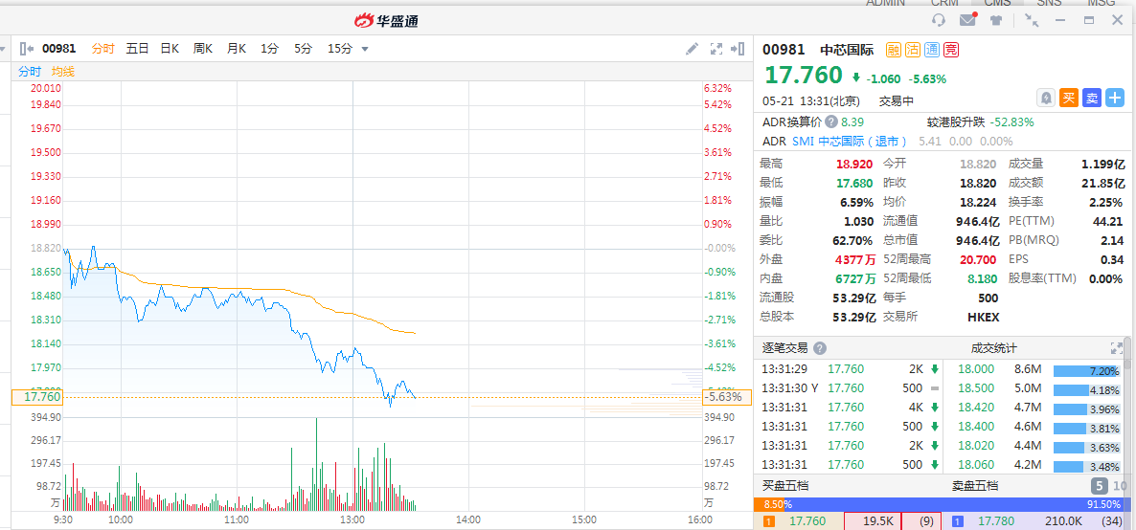The width and height of the screenshot is (1136, 530).
Task: Expand the tick trades panel fullscreen
Action: (1117, 348)
